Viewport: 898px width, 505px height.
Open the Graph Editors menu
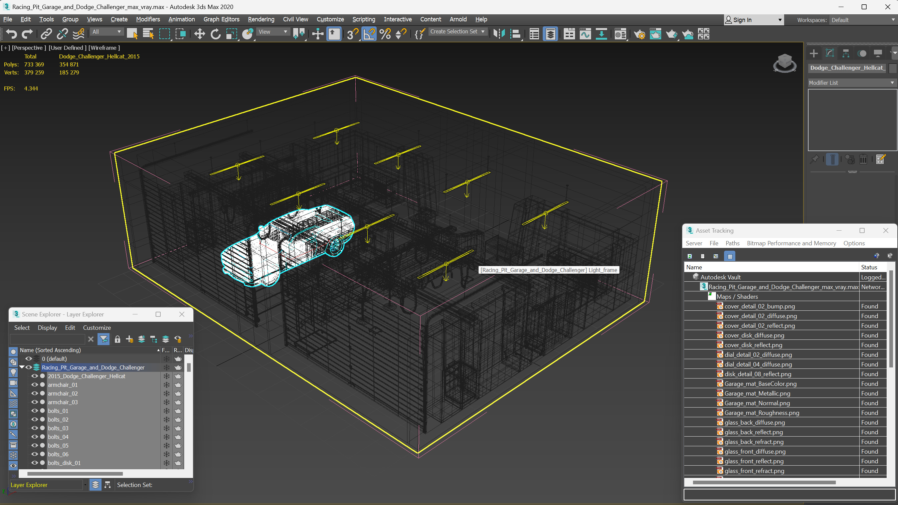pos(221,19)
